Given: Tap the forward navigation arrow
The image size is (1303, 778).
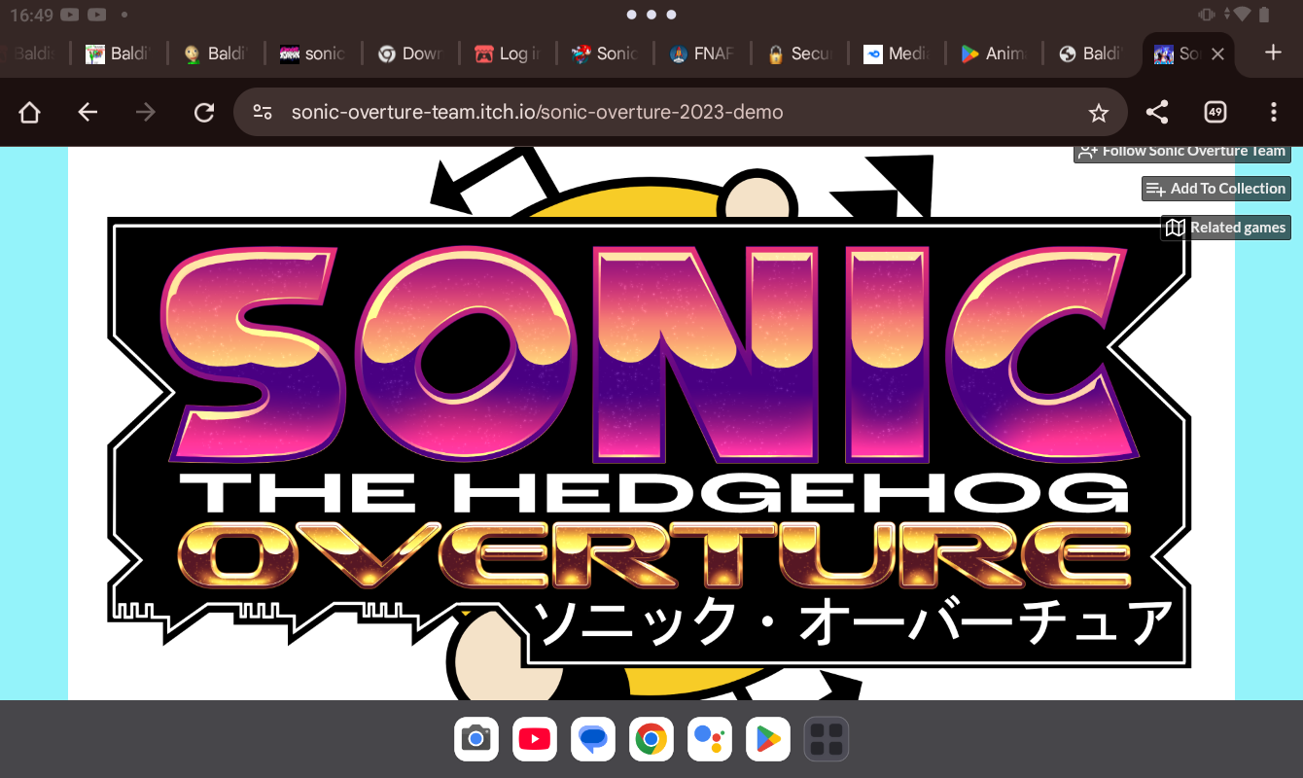Looking at the screenshot, I should 146,113.
